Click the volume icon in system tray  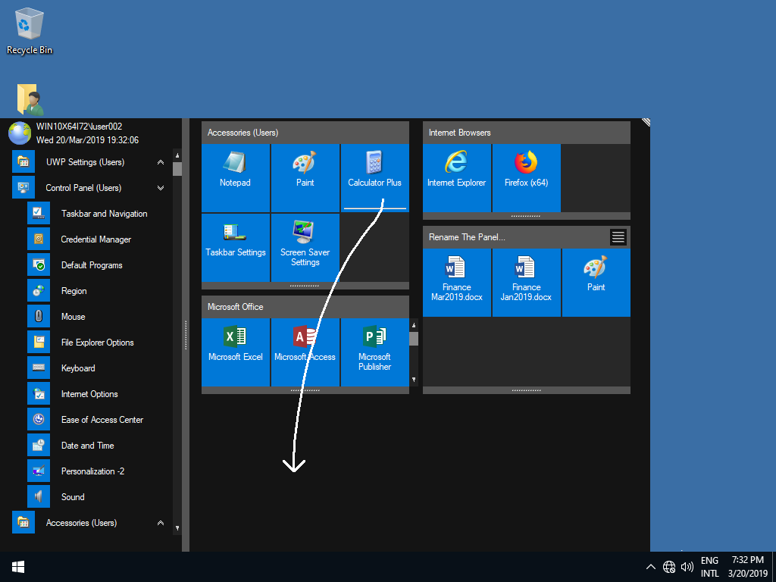pyautogui.click(x=687, y=567)
